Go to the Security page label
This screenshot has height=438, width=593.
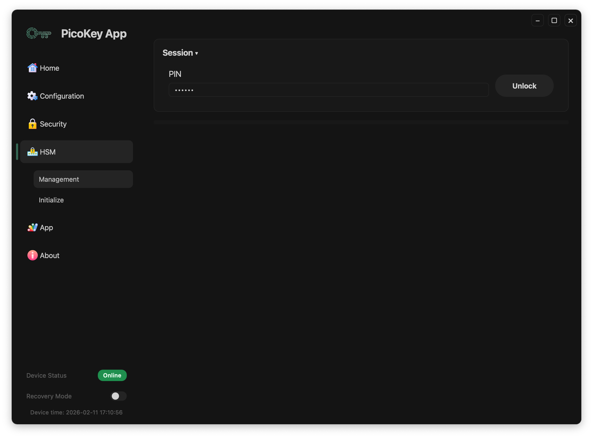tap(53, 124)
